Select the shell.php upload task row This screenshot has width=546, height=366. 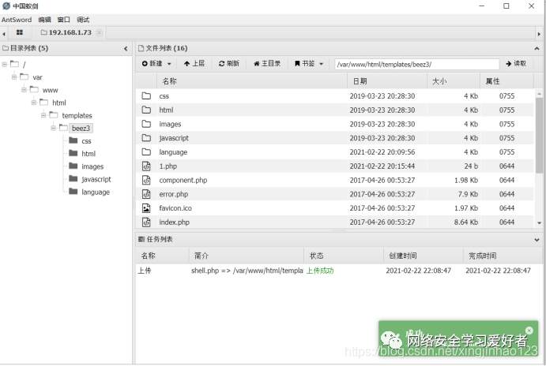pos(338,271)
